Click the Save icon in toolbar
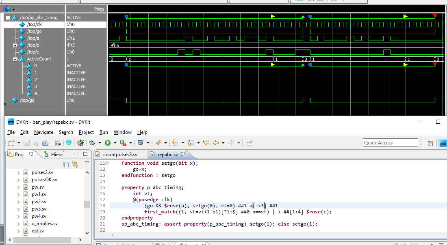This screenshot has height=245, width=447. point(26,143)
